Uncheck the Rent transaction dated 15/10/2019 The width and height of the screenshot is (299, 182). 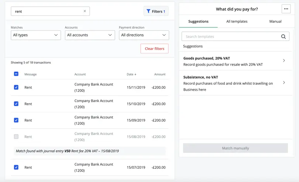16,104
